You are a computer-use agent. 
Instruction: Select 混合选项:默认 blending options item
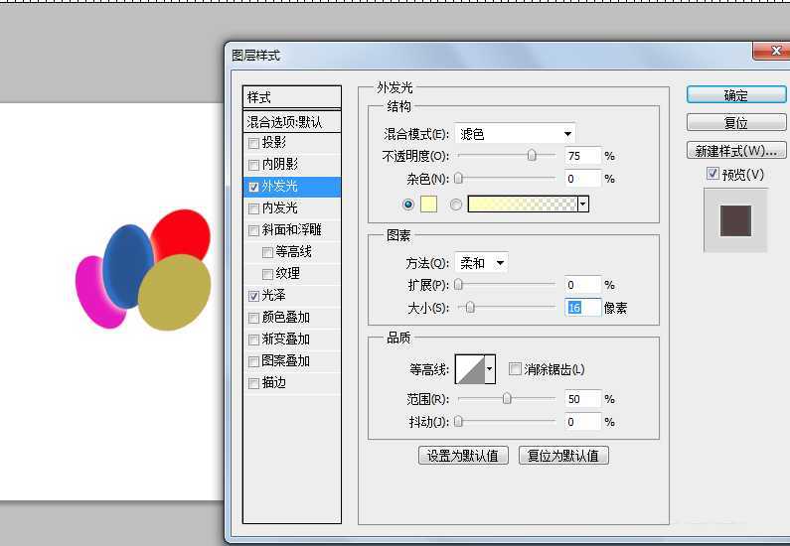[x=292, y=122]
